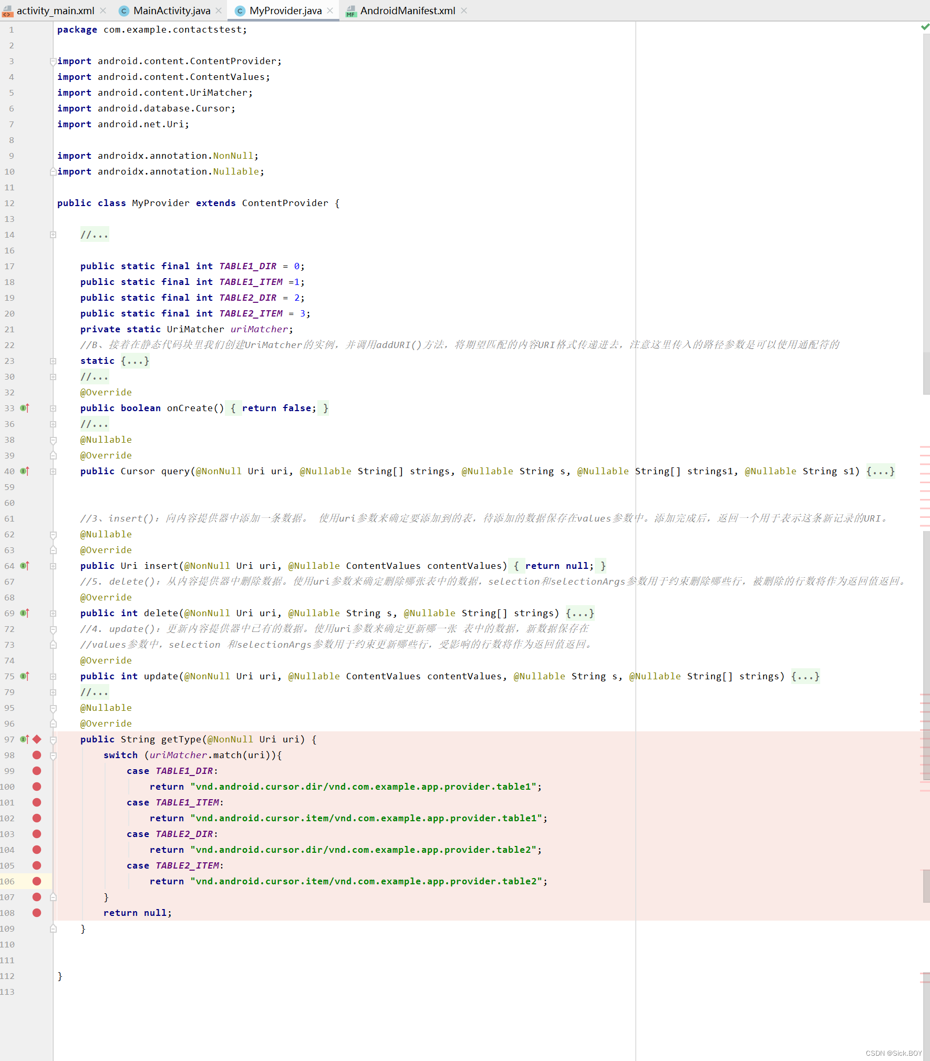The image size is (930, 1061).
Task: Collapse the getType method at line 97
Action: [x=53, y=740]
